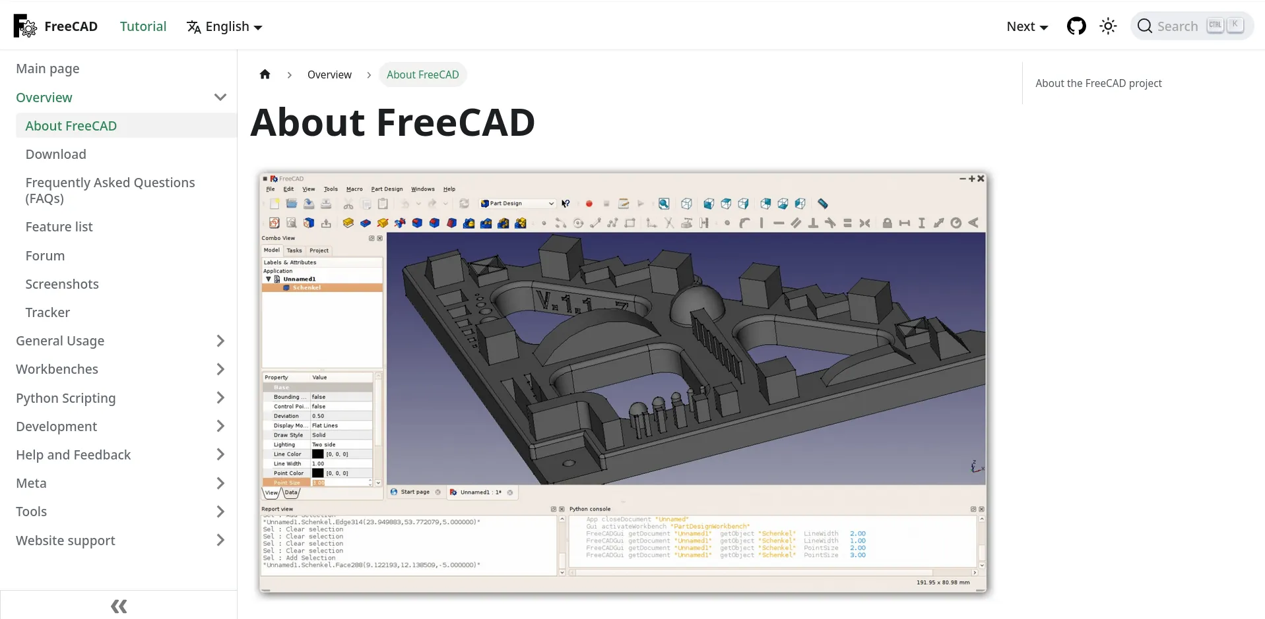Expand the General Usage section
Image resolution: width=1265 pixels, height=619 pixels.
pos(220,341)
